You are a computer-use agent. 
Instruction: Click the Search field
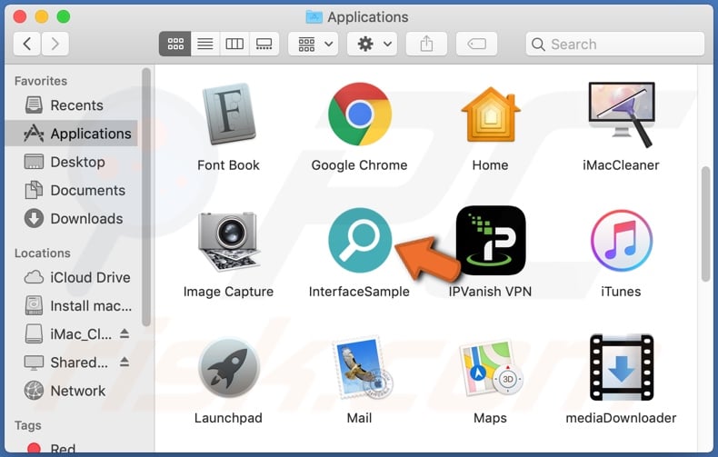[615, 44]
